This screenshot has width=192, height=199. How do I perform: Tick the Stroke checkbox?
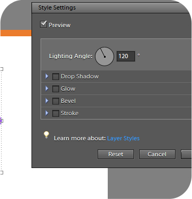(x=55, y=113)
